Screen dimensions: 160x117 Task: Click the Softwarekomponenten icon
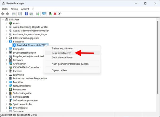click(11, 100)
